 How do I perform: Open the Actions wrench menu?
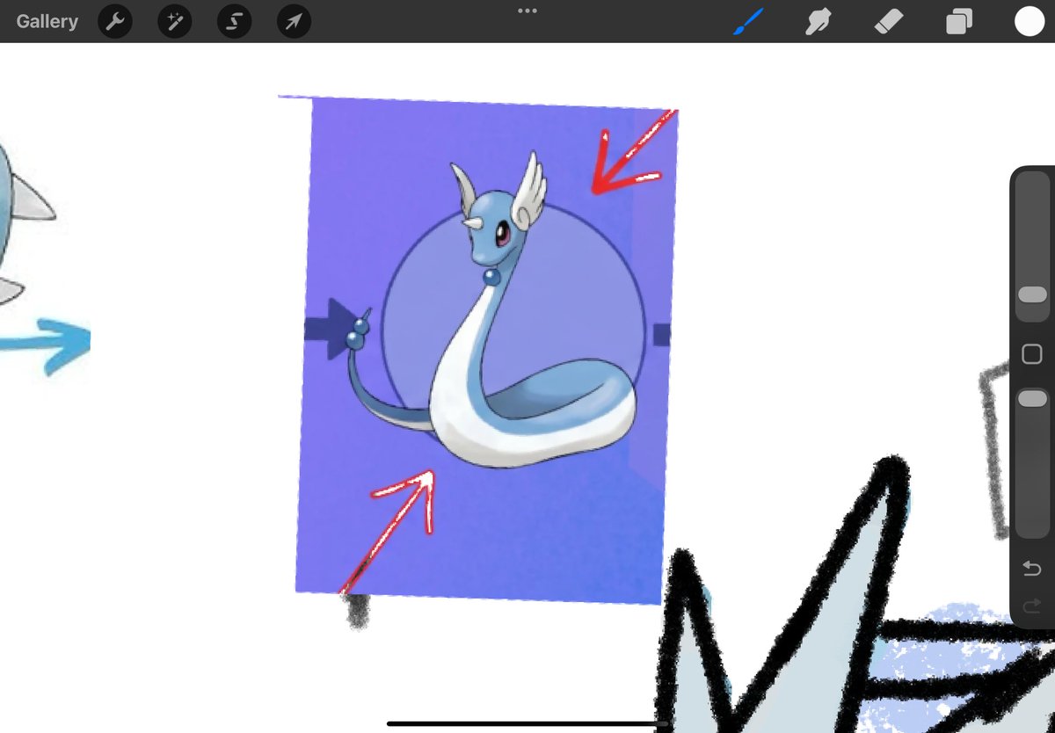point(115,22)
